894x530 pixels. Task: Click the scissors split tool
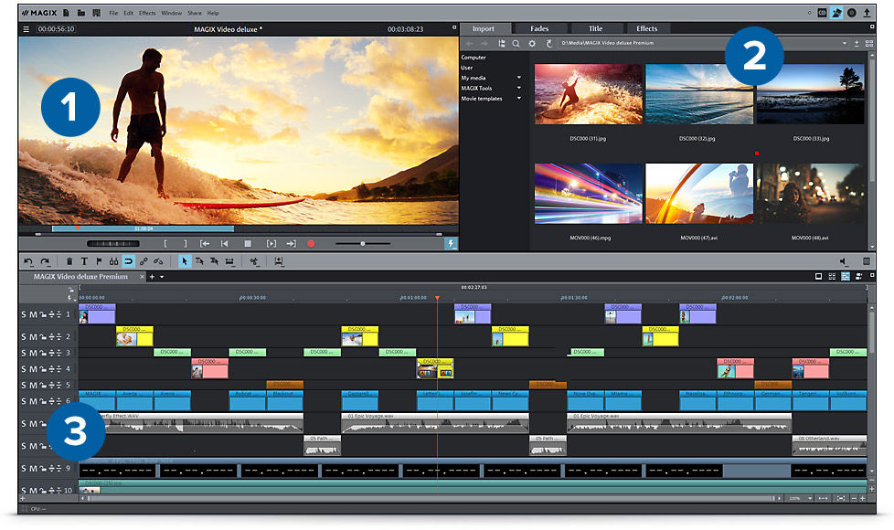(253, 262)
